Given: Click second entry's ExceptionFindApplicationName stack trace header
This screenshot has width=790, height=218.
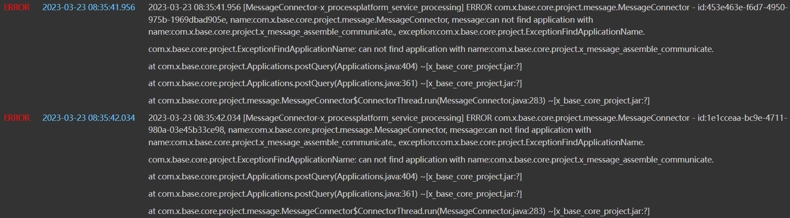Looking at the screenshot, I should (431, 160).
